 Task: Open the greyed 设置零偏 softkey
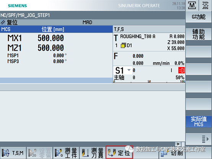tap(40, 153)
